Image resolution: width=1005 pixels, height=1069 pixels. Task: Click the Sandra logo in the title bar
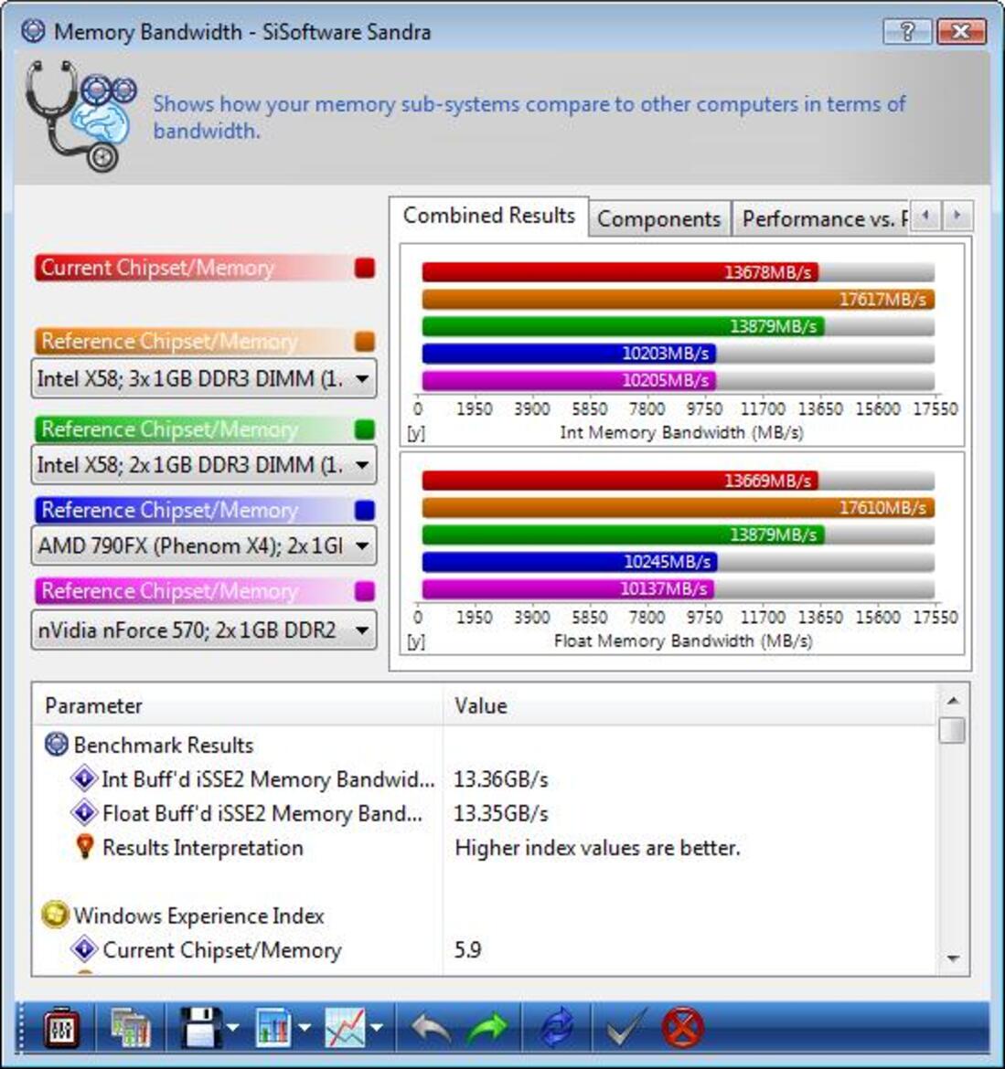point(33,31)
